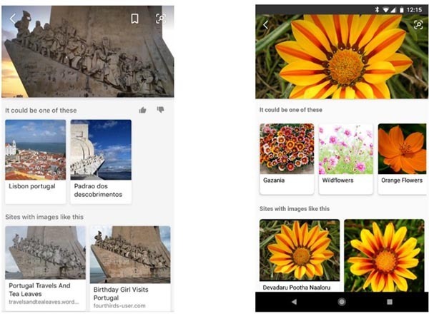Open Portugal Travels And Tea Leaves result
The image size is (429, 321).
click(x=46, y=268)
